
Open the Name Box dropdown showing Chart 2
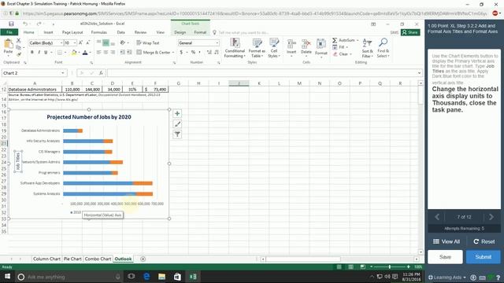coord(62,73)
